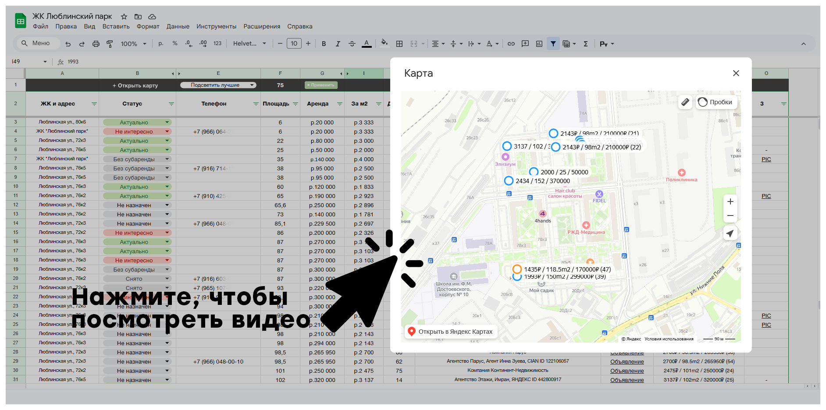Open the Данные menu
The width and height of the screenshot is (826, 410).
(178, 26)
